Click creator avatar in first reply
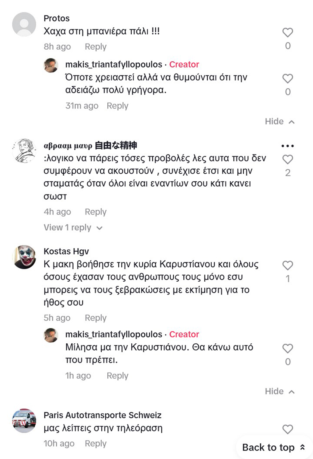 pyautogui.click(x=51, y=65)
